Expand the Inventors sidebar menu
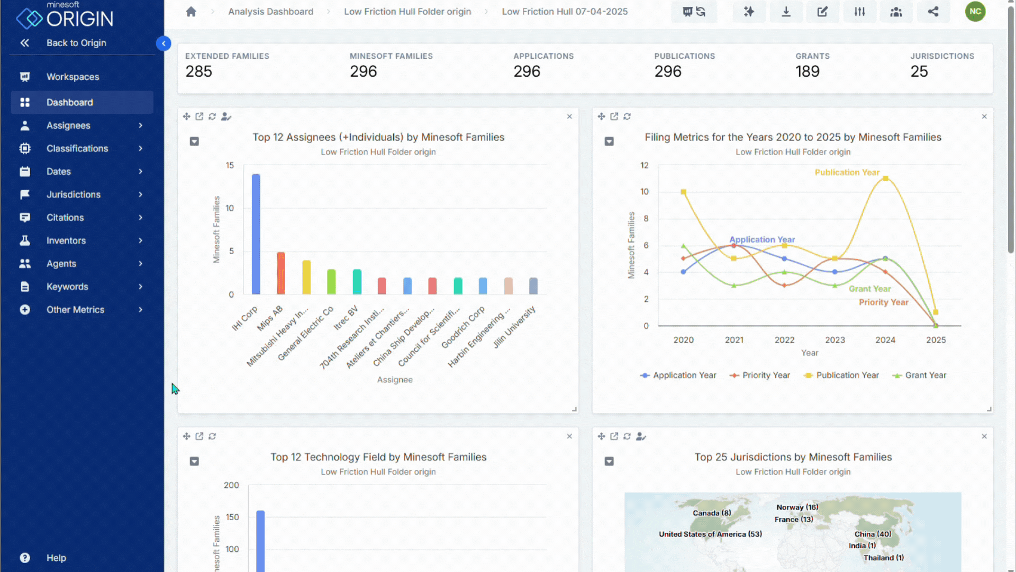 [82, 240]
